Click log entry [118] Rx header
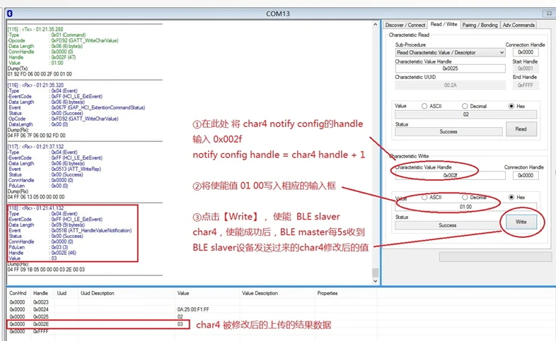556x341 pixels. [x=36, y=208]
